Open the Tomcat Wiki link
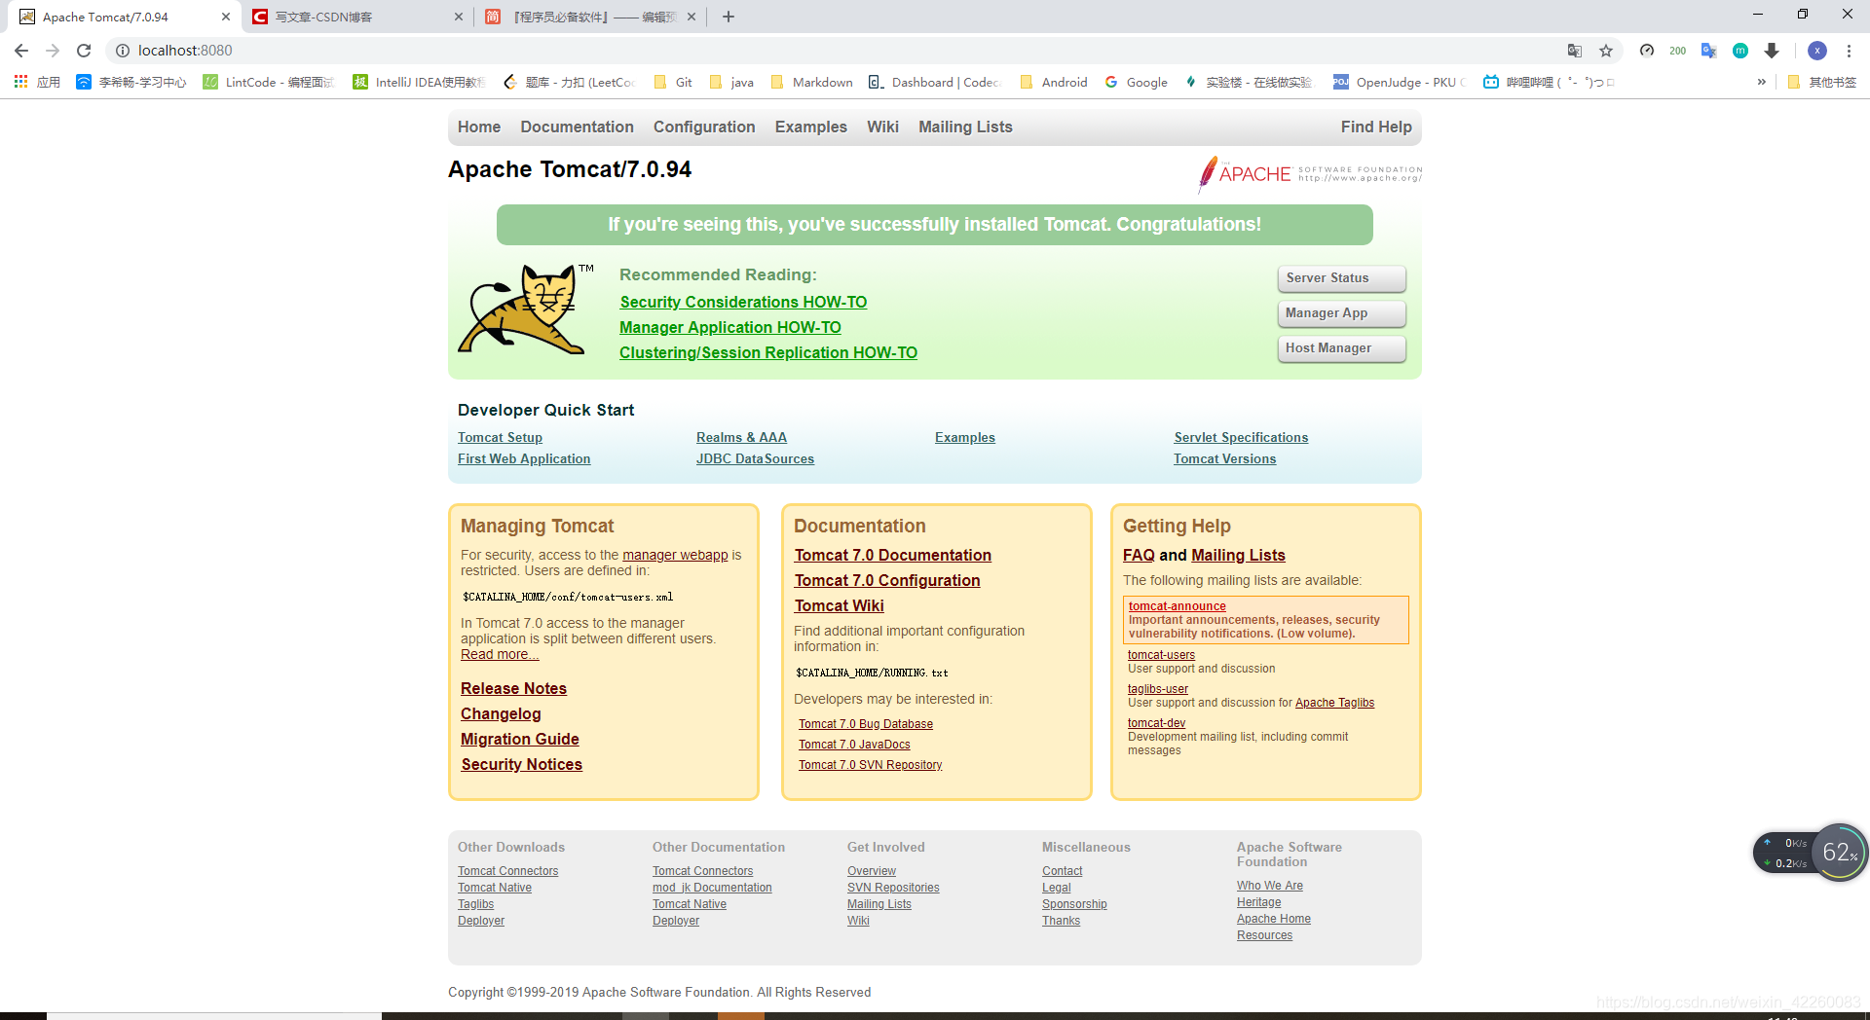The image size is (1870, 1020). [x=839, y=605]
